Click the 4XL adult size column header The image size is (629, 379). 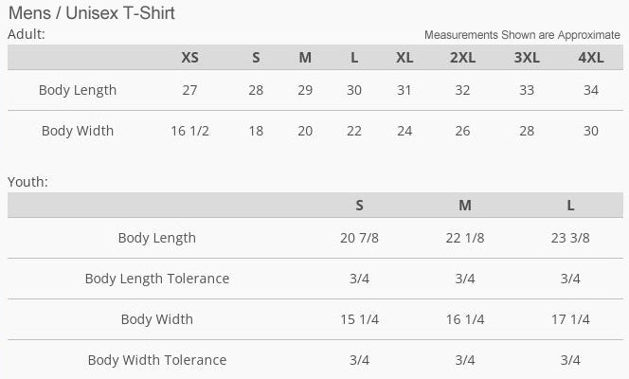tap(590, 57)
